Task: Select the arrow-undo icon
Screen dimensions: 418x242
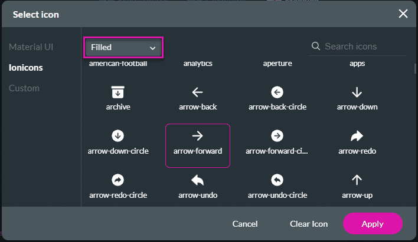Action: 198,185
